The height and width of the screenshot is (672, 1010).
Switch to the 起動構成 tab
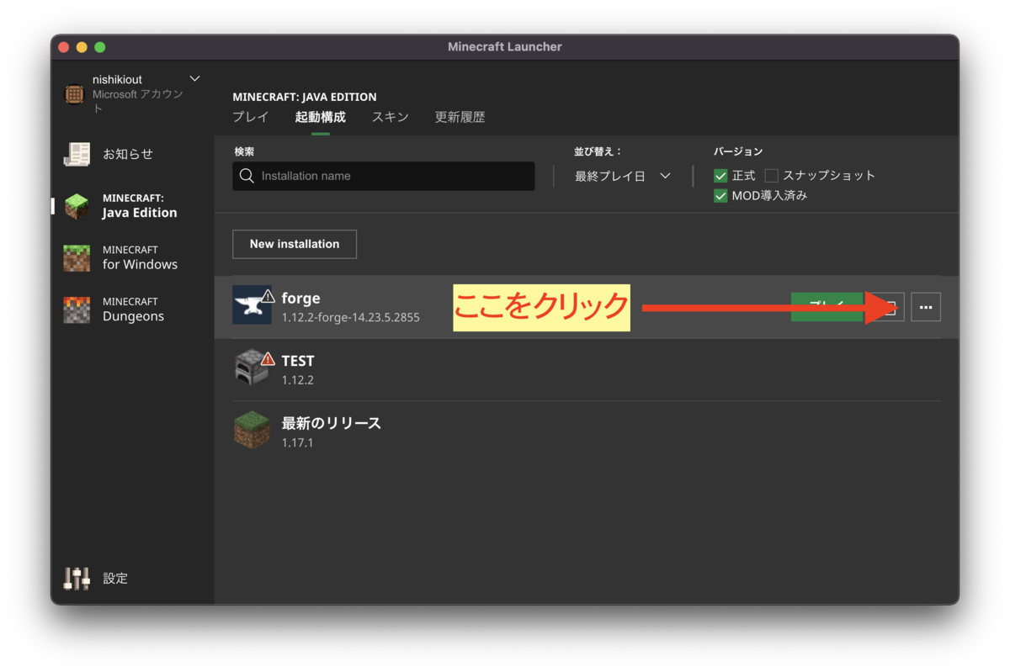coord(320,117)
